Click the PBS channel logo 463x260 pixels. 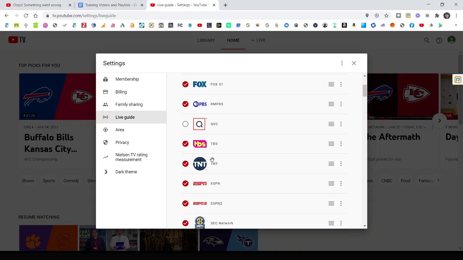pos(200,104)
